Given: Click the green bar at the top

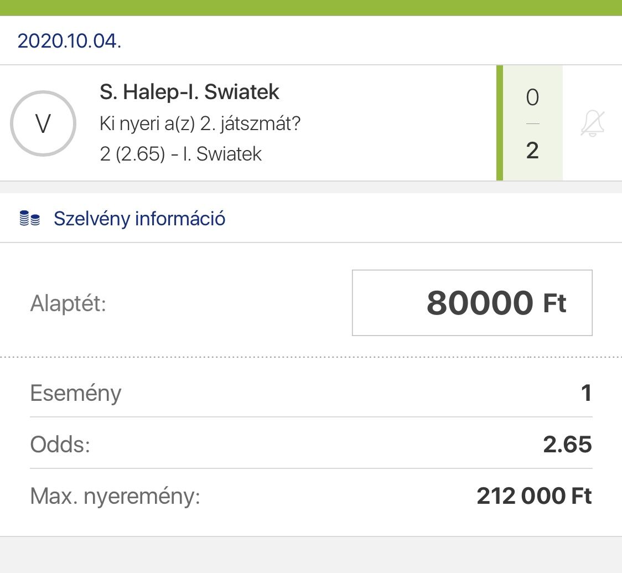Looking at the screenshot, I should pos(311,8).
